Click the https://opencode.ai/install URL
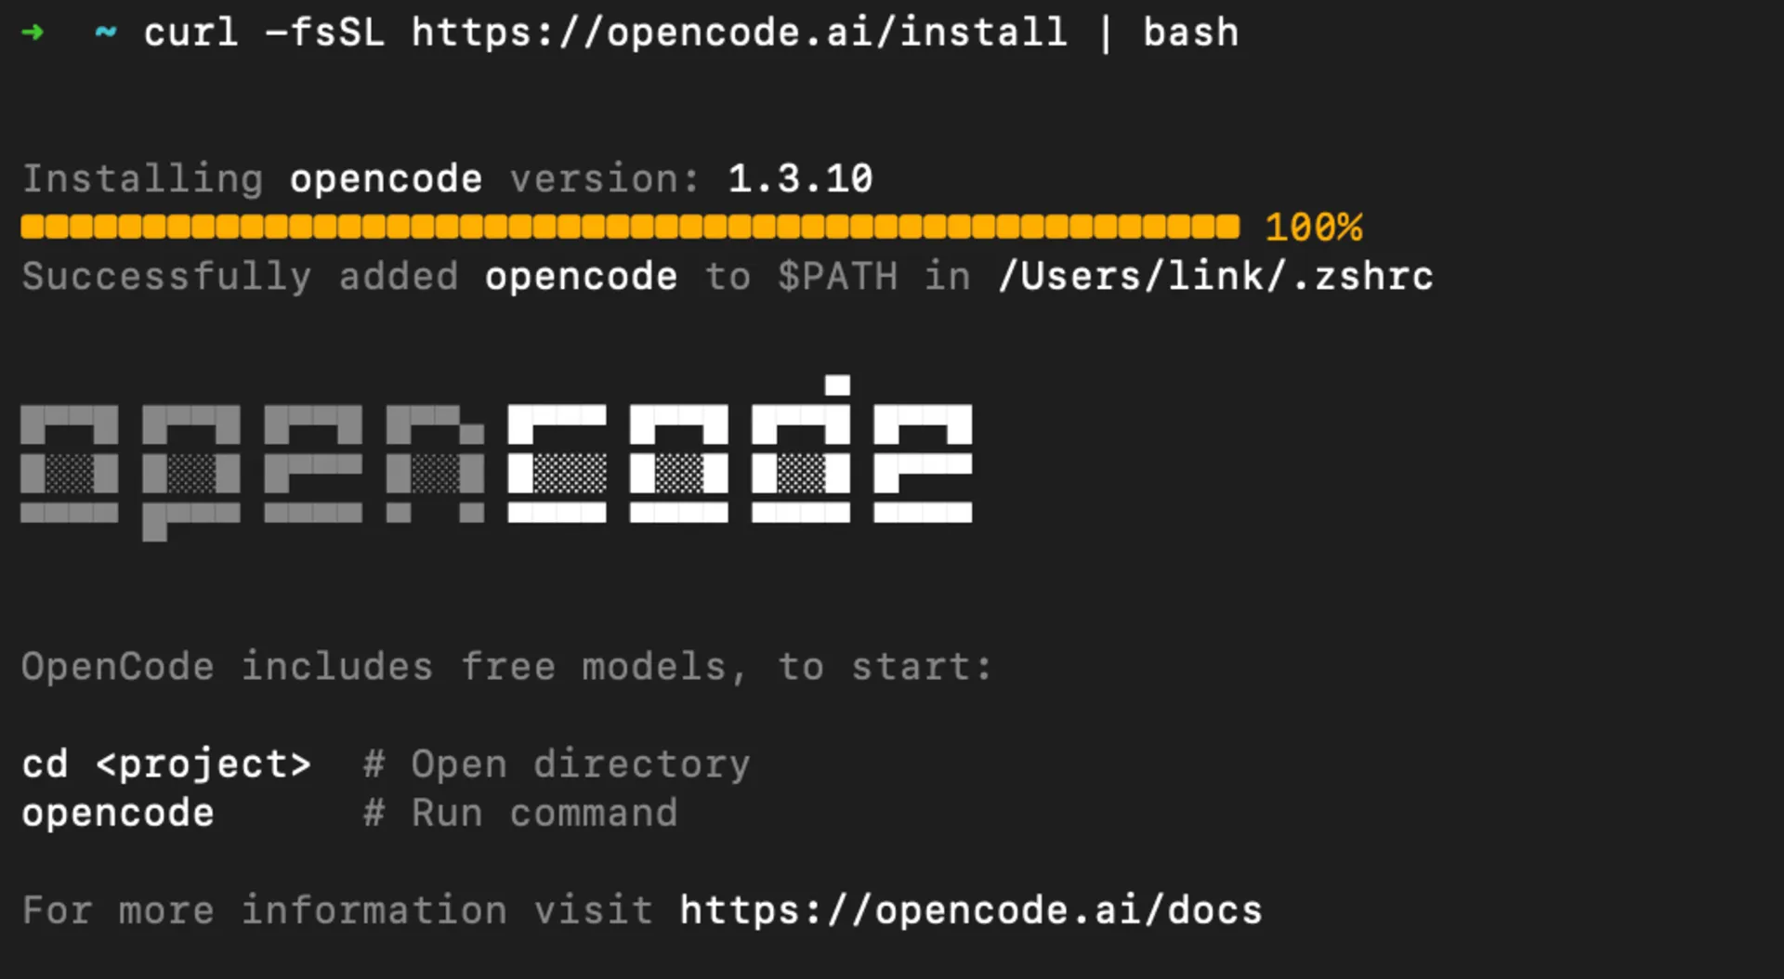Viewport: 1784px width, 979px height. (739, 33)
